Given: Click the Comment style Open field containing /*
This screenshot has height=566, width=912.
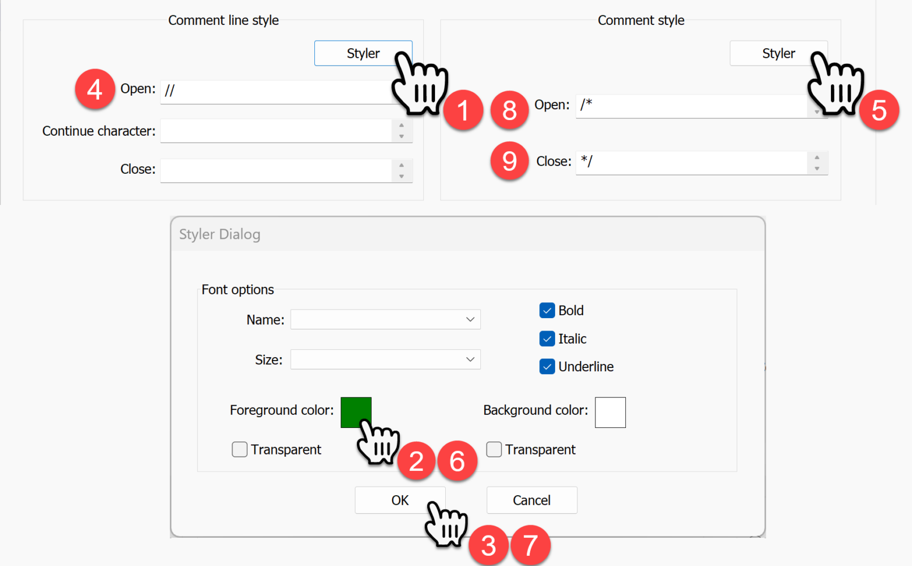Looking at the screenshot, I should coord(691,106).
